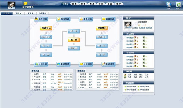The width and height of the screenshot is (183, 108).
Task: Click the yellow mail envelope icon in header
Action: (x=26, y=3)
